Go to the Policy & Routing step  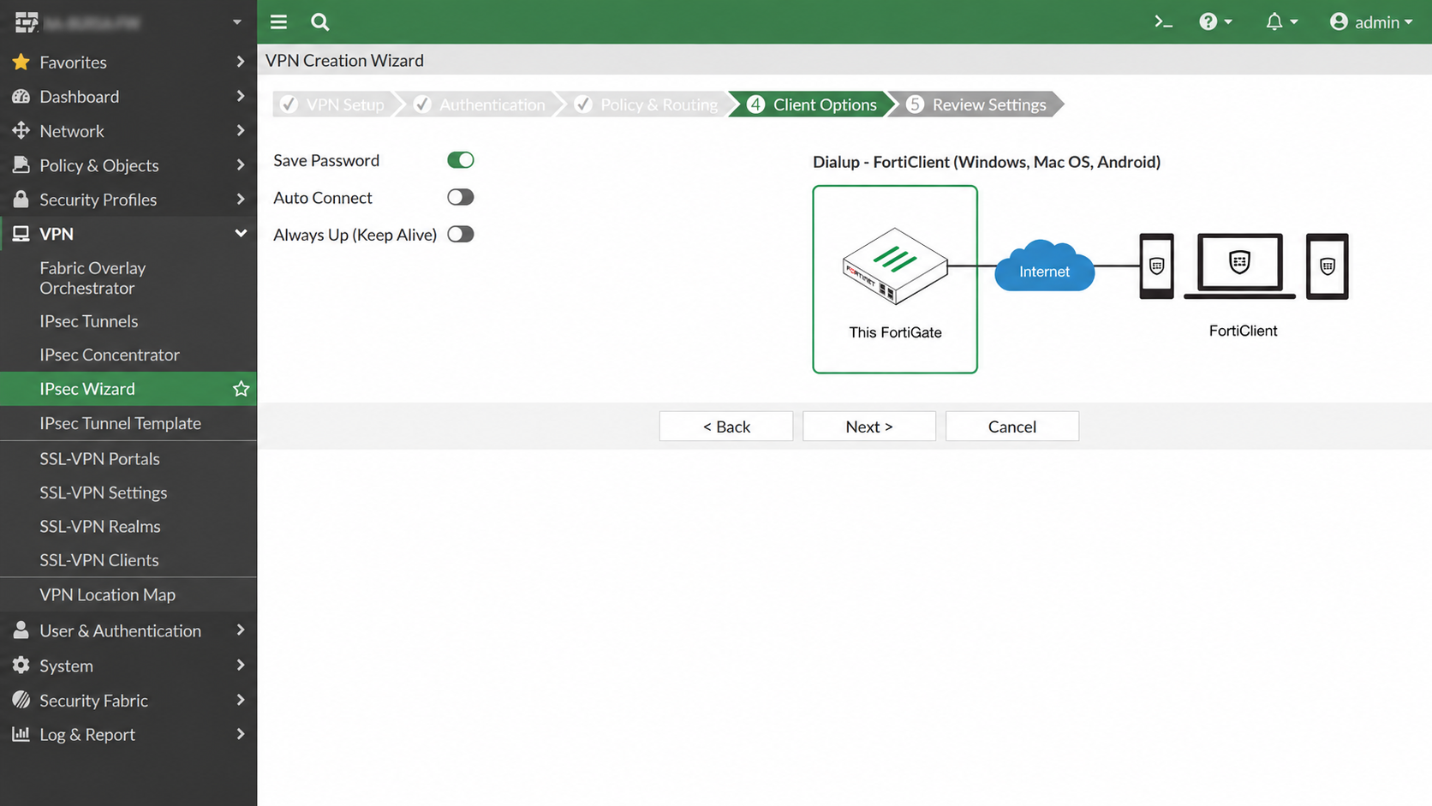[648, 104]
